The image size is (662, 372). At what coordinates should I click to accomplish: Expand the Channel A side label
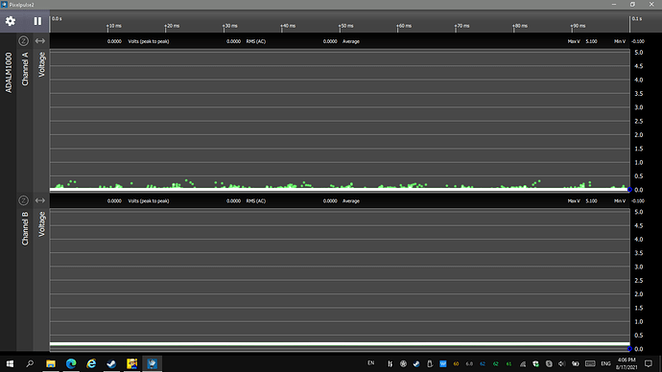[x=25, y=69]
